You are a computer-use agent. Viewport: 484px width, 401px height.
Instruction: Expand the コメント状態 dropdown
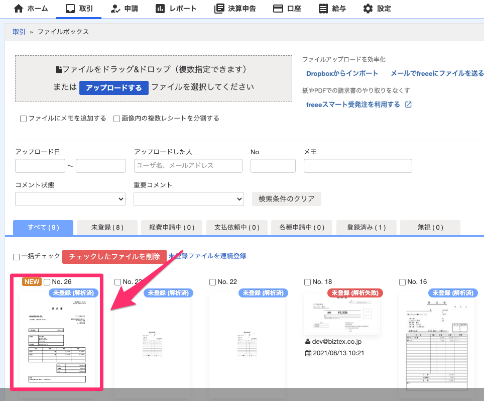coord(70,199)
